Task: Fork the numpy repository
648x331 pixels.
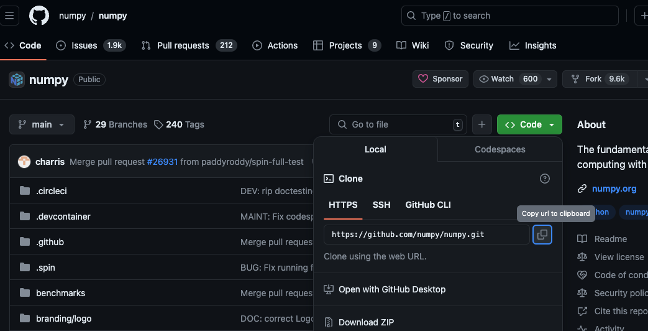Action: coord(598,79)
